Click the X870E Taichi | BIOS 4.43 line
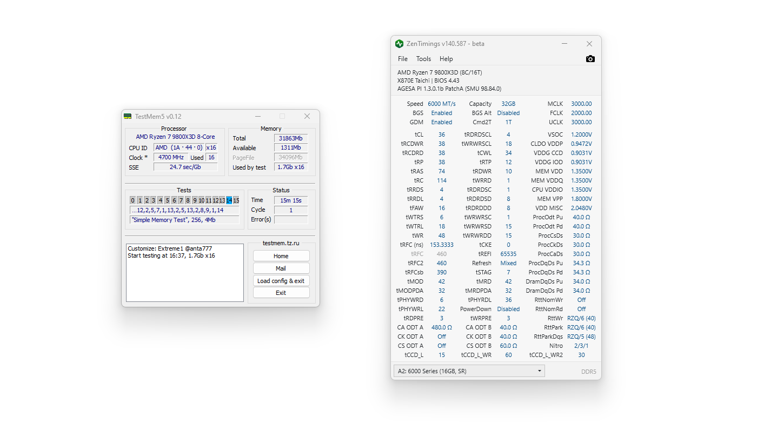The width and height of the screenshot is (757, 424). pos(428,80)
